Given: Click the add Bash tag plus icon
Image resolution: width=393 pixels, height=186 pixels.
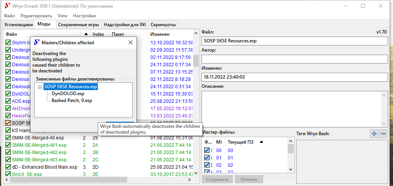Looking at the screenshot, I should click(374, 134).
